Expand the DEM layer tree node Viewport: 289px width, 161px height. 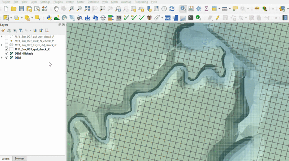[2, 58]
